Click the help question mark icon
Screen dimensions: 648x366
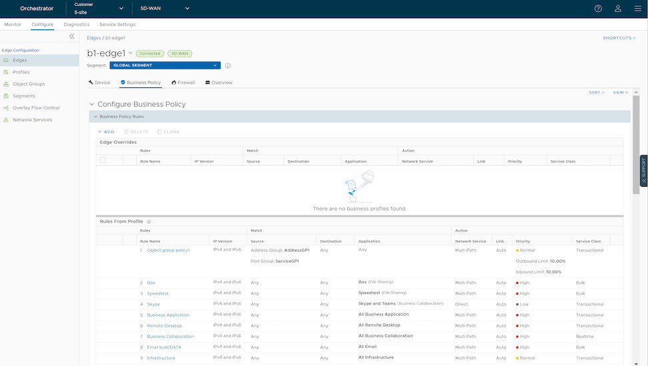point(598,9)
